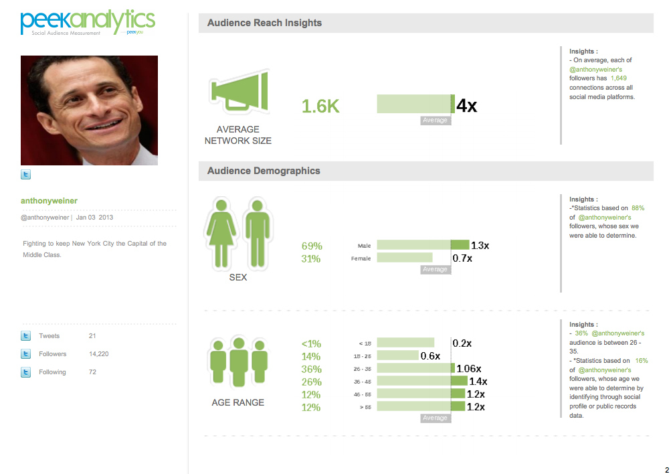
Task: Open the anthonyweiner profile photo
Action: 89,110
